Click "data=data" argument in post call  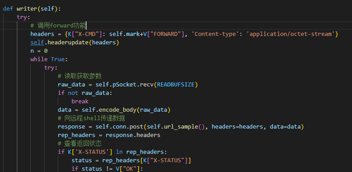click(x=285, y=127)
